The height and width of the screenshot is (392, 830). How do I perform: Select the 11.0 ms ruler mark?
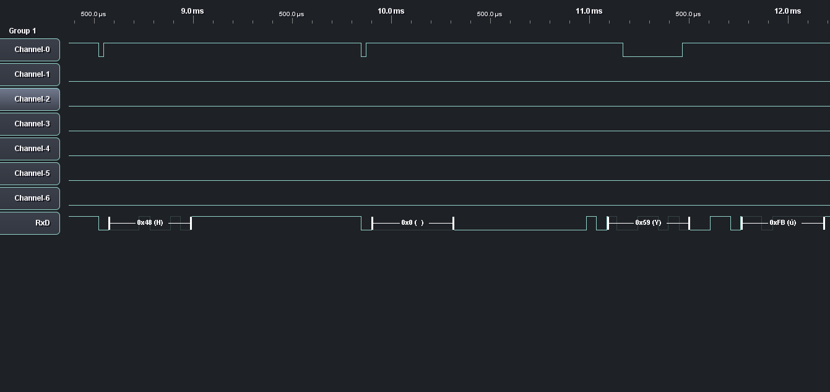coord(589,11)
